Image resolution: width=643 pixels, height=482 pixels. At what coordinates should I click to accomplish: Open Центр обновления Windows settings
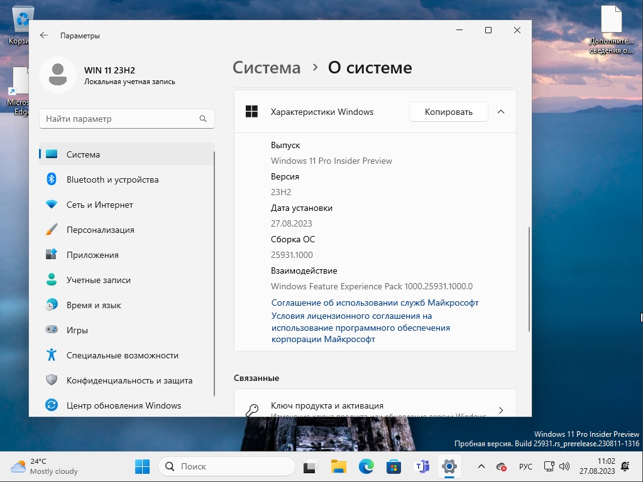(127, 405)
